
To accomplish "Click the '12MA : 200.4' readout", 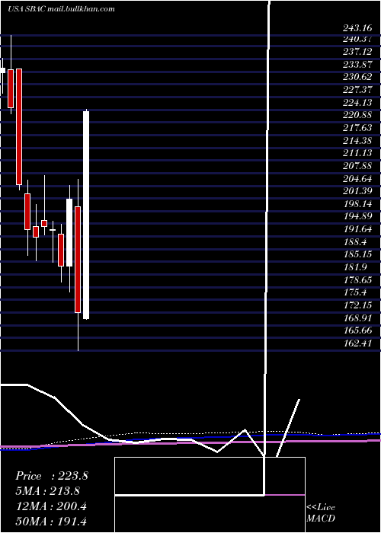I will point(51,506).
